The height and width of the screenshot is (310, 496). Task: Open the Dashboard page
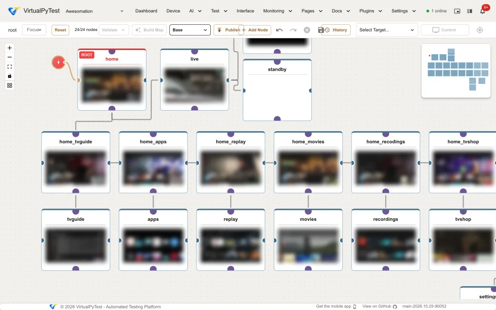pyautogui.click(x=146, y=11)
